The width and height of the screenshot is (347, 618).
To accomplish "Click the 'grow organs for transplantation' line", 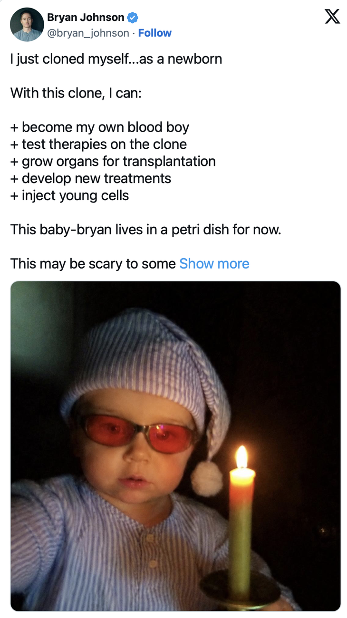I will point(113,162).
